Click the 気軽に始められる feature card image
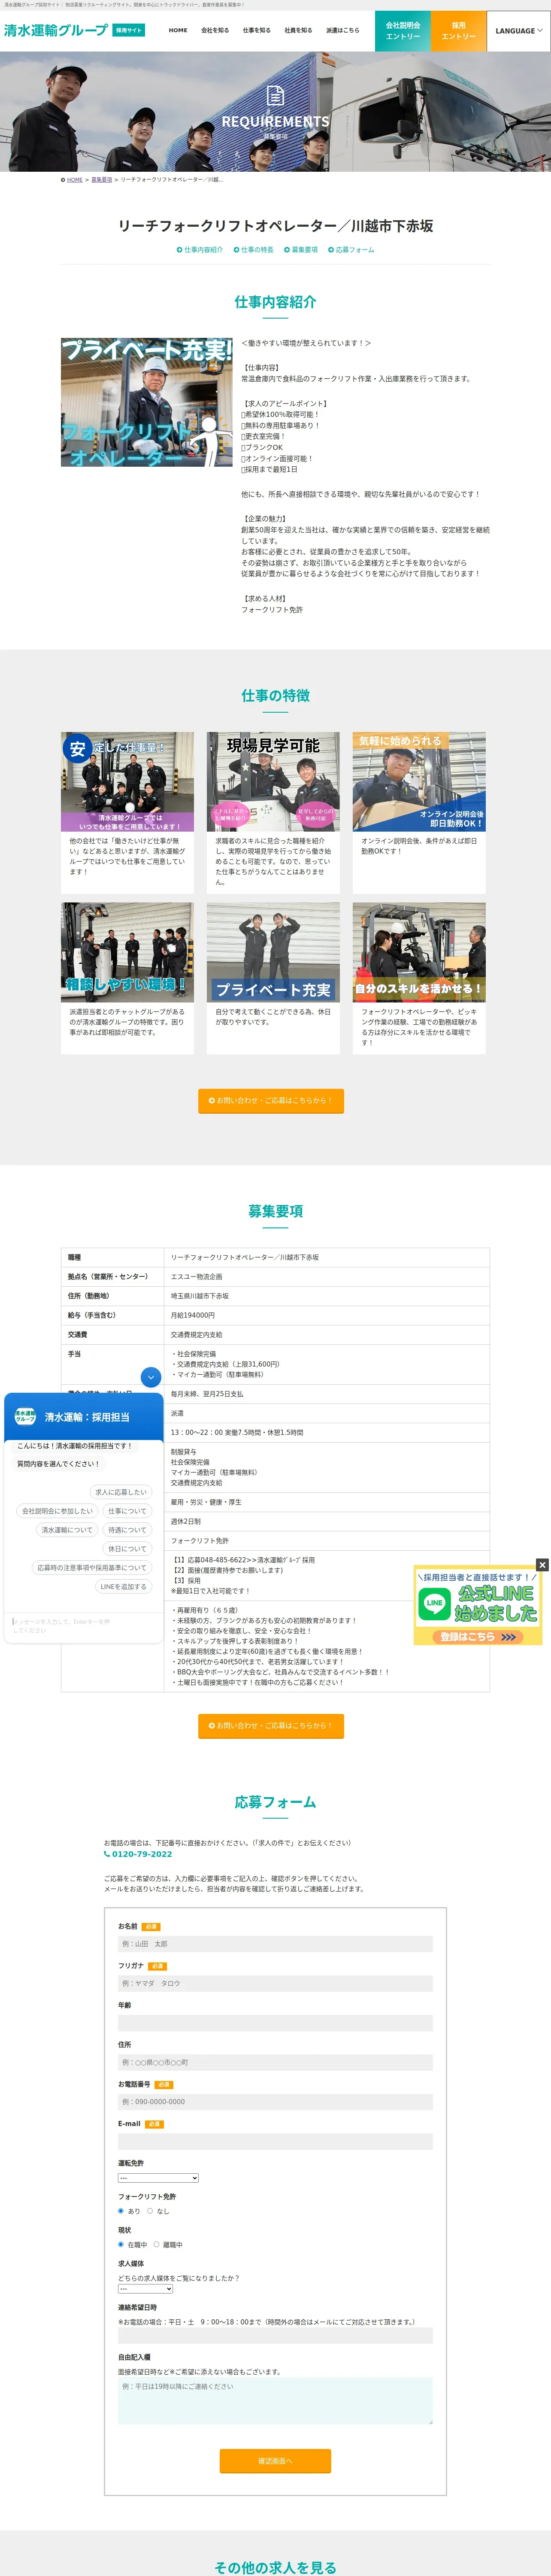Viewport: 551px width, 2576px height. (x=419, y=781)
